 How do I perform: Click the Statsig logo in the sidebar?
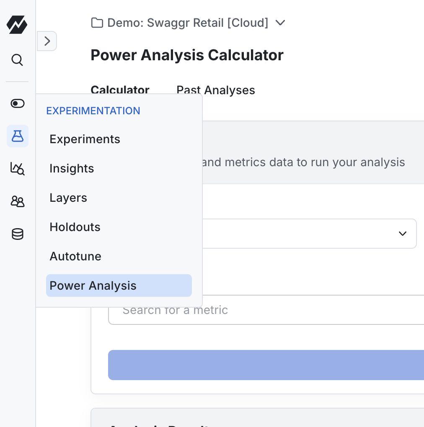[17, 25]
